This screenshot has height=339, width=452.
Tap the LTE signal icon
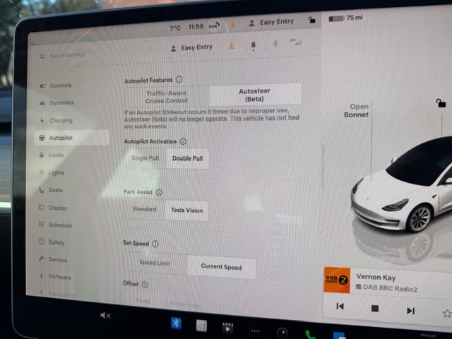pyautogui.click(x=296, y=42)
